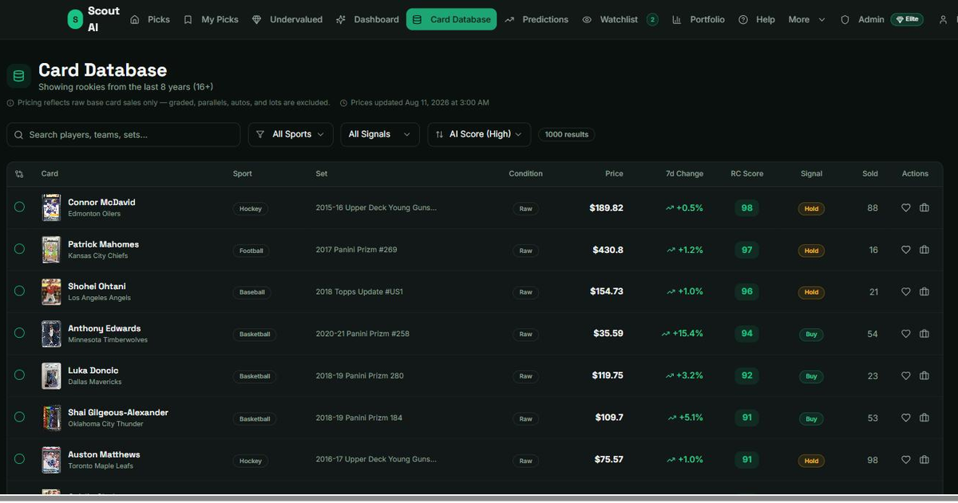The width and height of the screenshot is (958, 503).
Task: Open the Predictions tab
Action: click(x=536, y=19)
